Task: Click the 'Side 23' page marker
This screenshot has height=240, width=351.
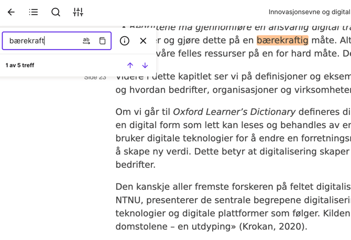Action: (95, 77)
